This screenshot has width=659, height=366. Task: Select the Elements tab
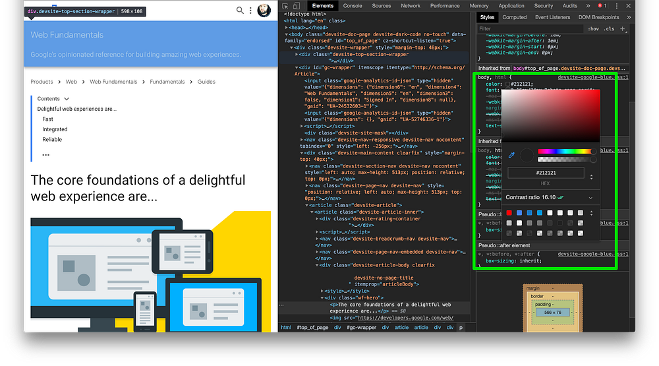tap(322, 6)
